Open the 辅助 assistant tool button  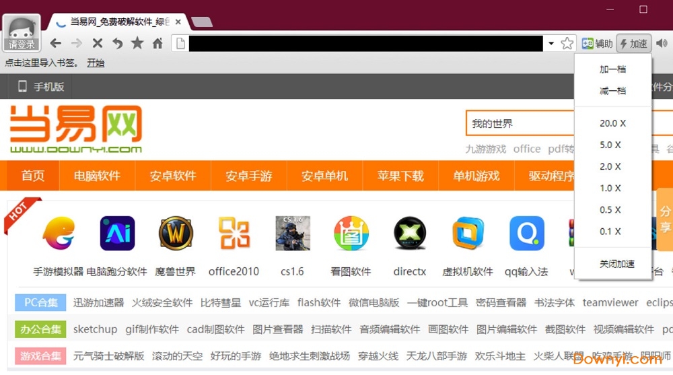pos(597,44)
